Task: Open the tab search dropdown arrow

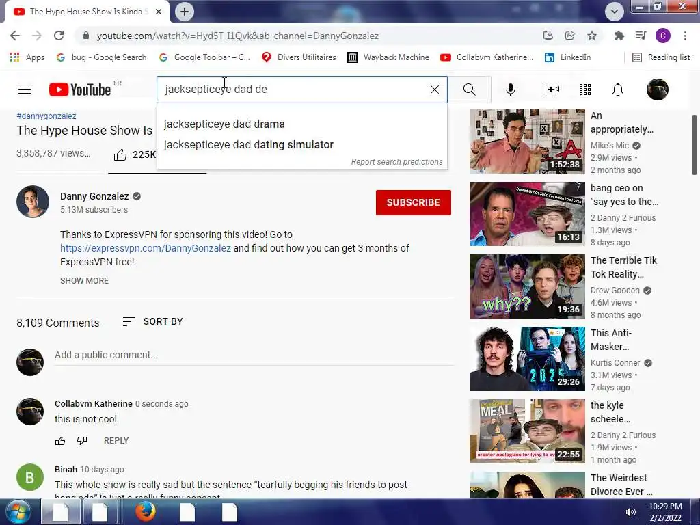Action: coord(615,12)
